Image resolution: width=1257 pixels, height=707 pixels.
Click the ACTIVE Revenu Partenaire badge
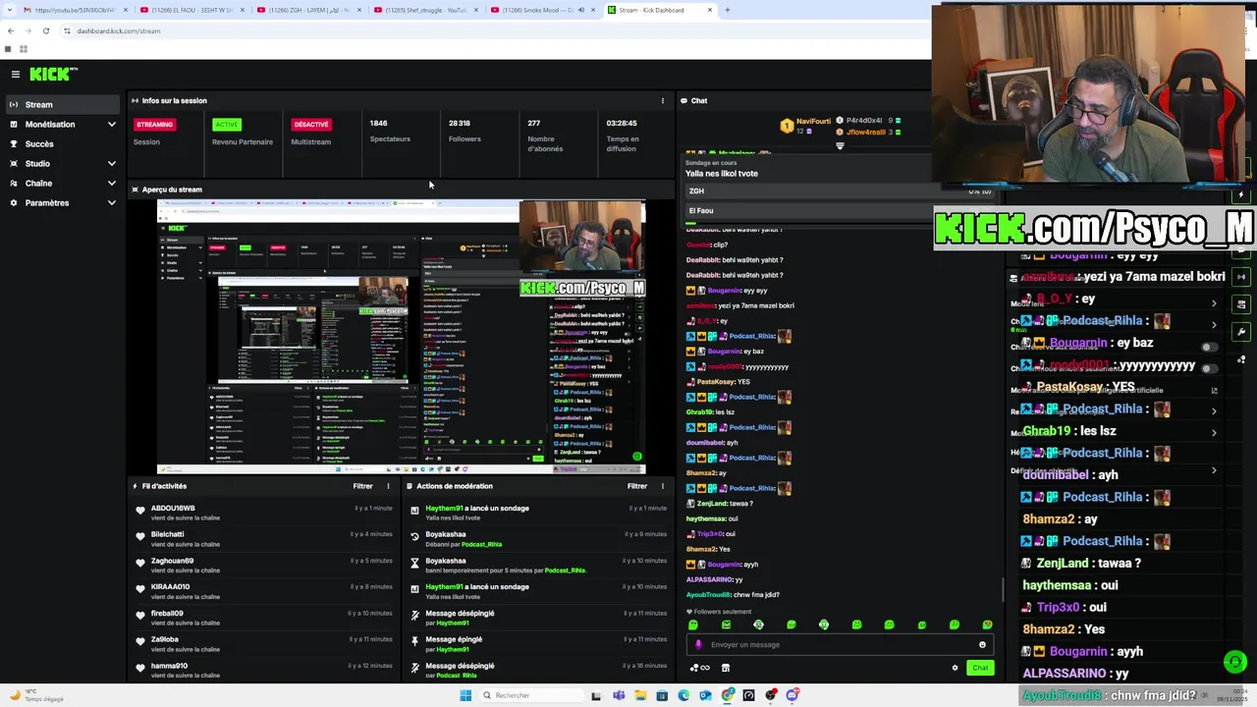point(226,125)
